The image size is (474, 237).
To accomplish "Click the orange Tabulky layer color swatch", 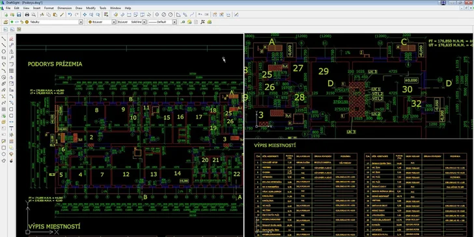I will click(27, 21).
